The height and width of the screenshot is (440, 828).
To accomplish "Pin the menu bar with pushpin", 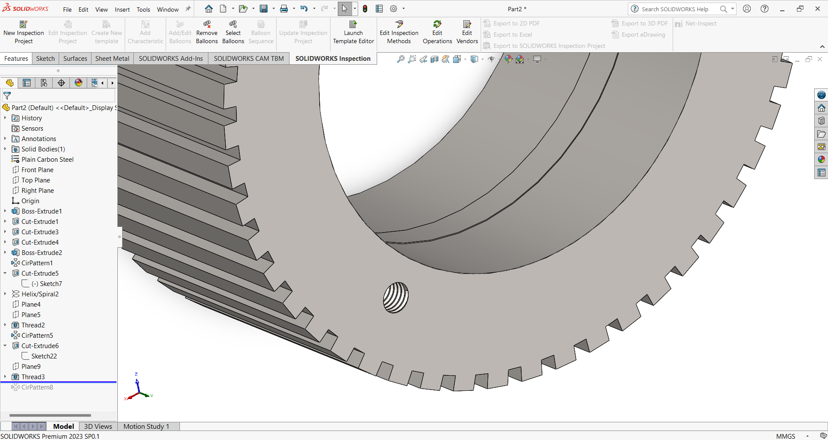I will coord(188,9).
